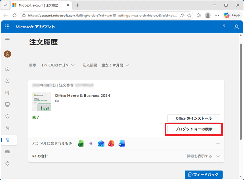Click the Office product box thumbnail

(42, 102)
